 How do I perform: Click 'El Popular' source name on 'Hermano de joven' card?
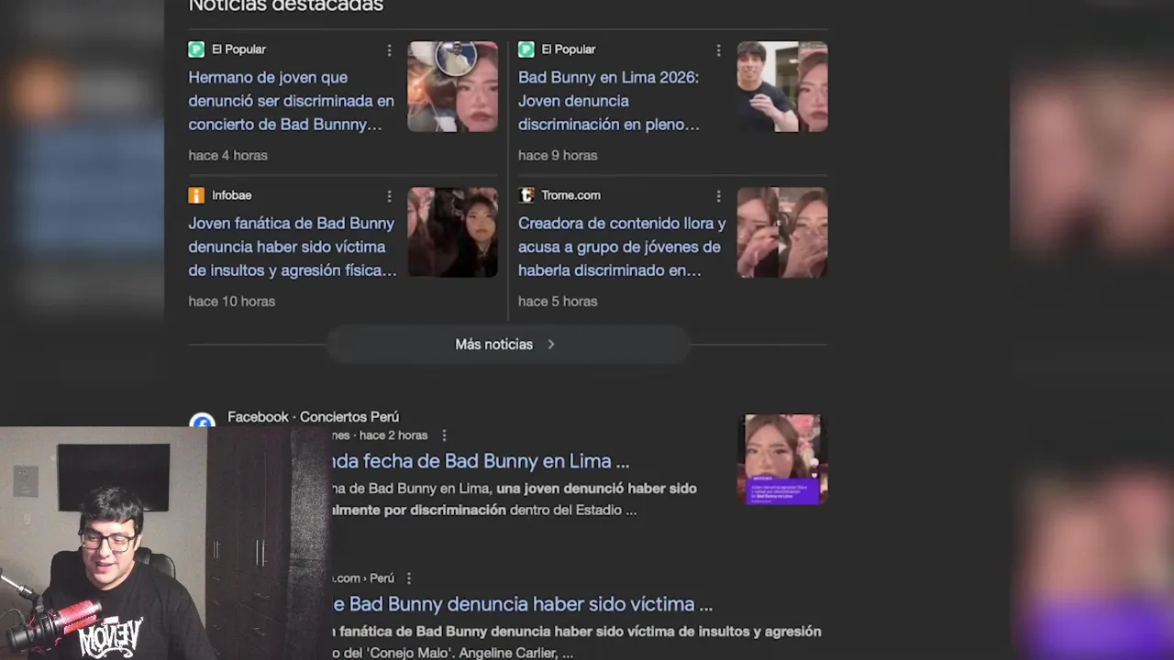[x=238, y=49]
